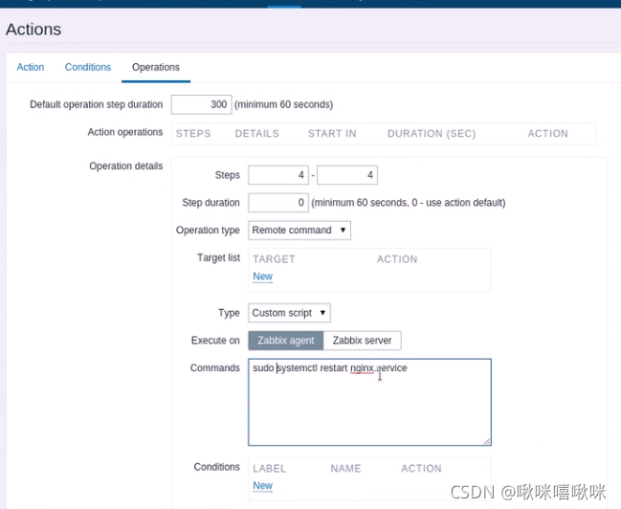Click the Steps from field
Viewport: 621px width, 509px height.
278,175
